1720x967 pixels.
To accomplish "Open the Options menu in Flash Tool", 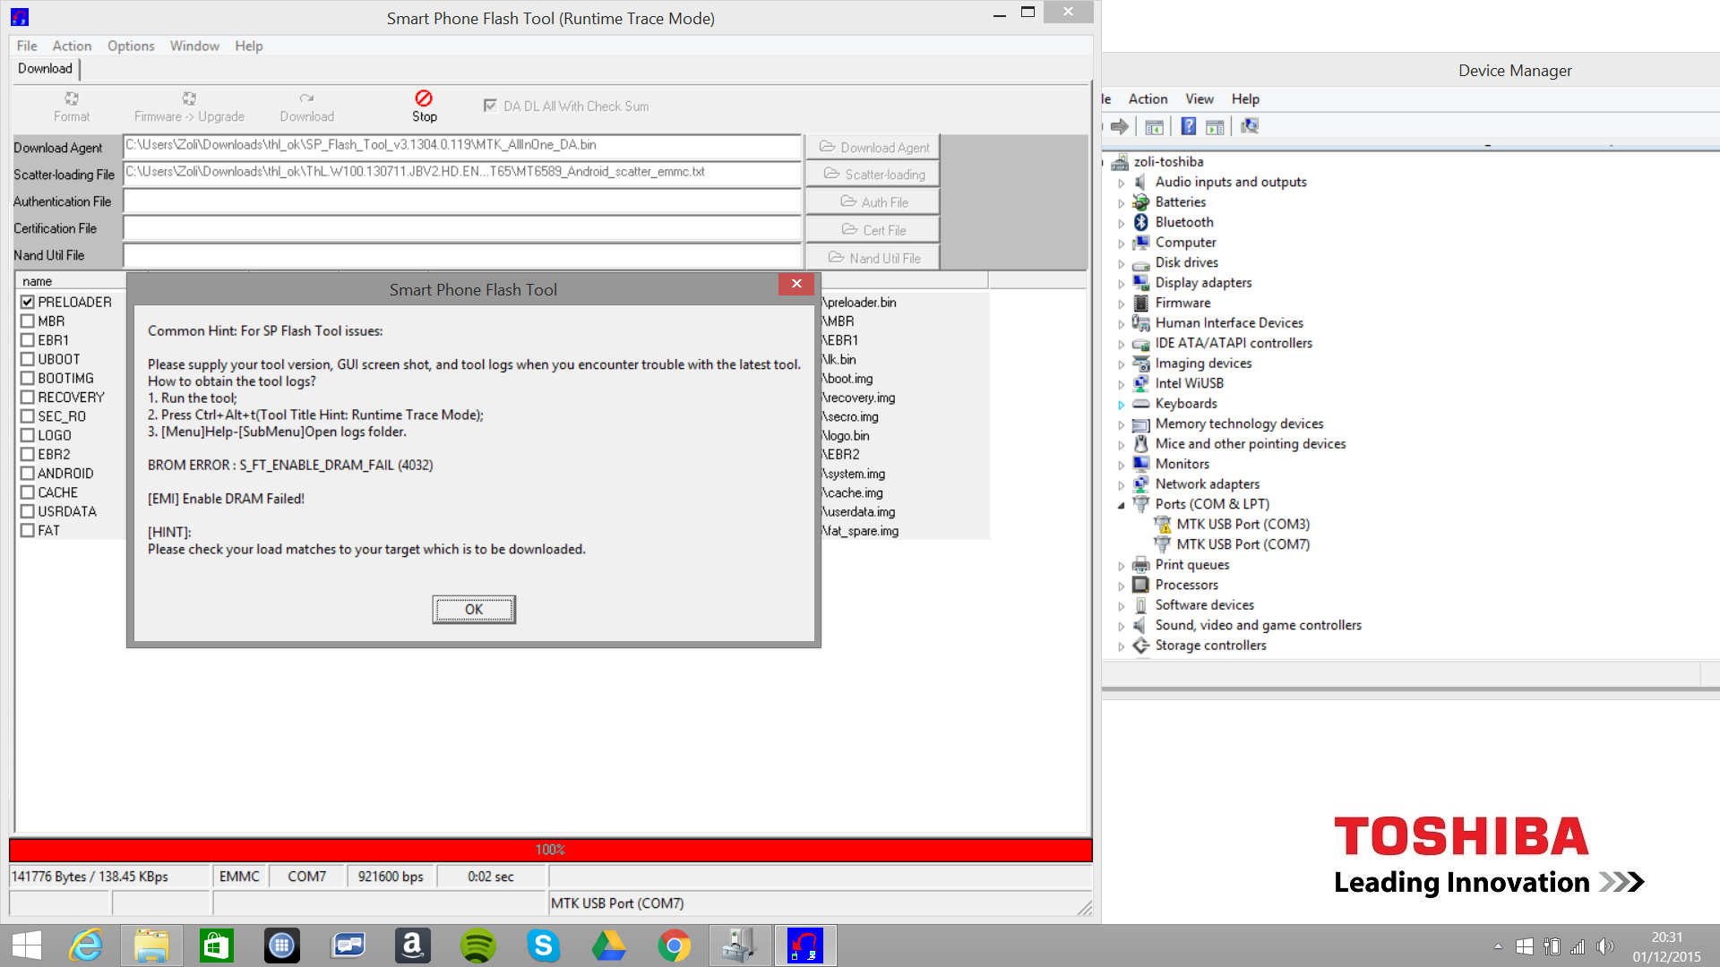I will (x=131, y=46).
